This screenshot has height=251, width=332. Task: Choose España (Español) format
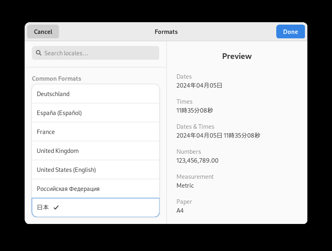coord(95,113)
